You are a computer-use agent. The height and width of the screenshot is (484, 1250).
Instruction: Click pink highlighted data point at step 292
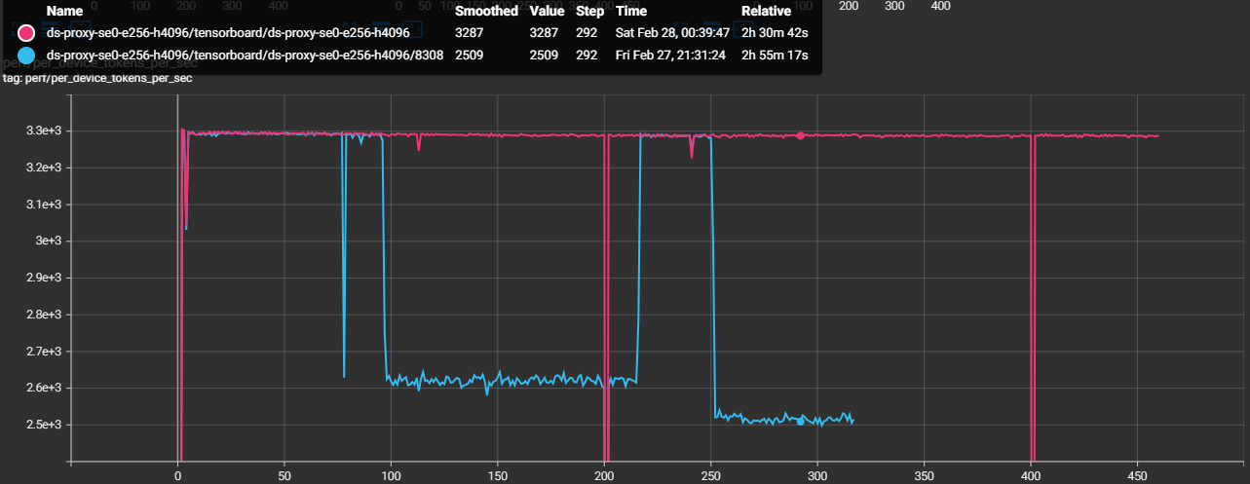801,135
